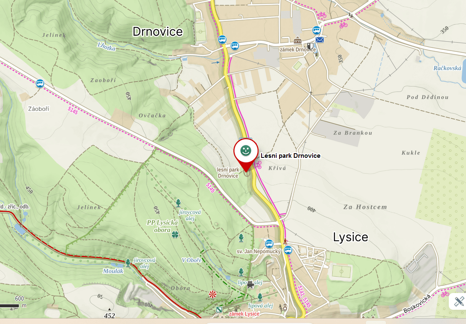
Task: Select the four-leaf clover icon by PP Lysická obora
Action: pyautogui.click(x=175, y=234)
